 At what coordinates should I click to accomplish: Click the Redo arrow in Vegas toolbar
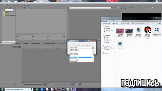click(x=25, y=5)
